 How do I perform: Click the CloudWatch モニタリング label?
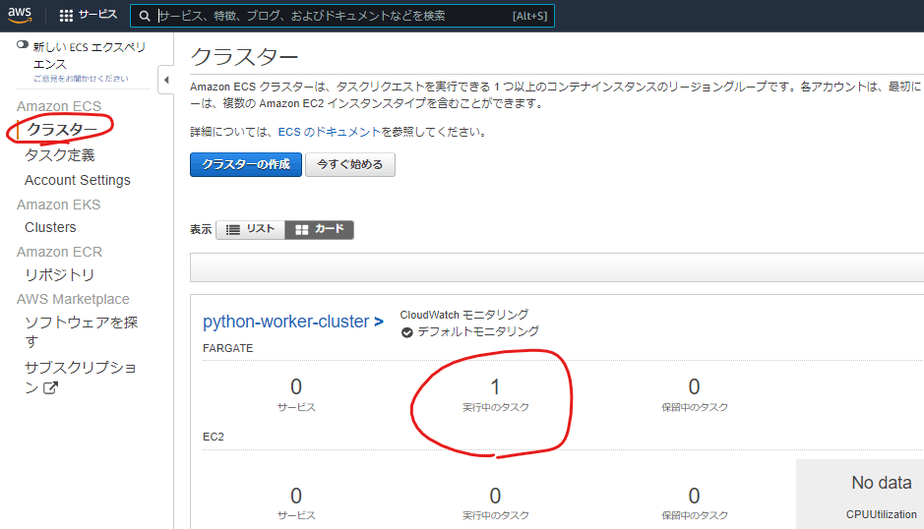pos(464,315)
